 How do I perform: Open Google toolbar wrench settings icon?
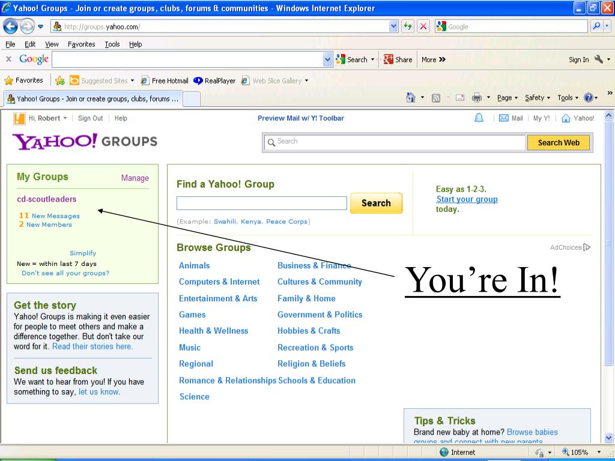click(599, 59)
